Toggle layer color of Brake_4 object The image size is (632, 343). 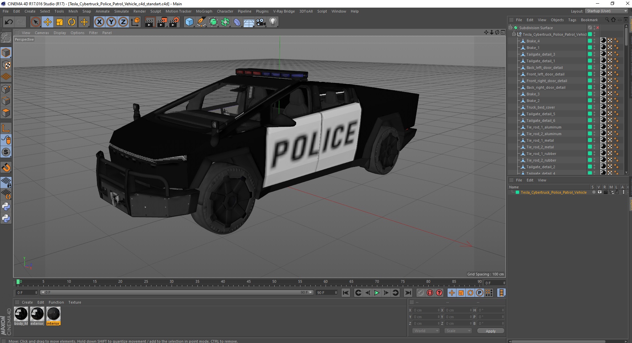coord(590,41)
